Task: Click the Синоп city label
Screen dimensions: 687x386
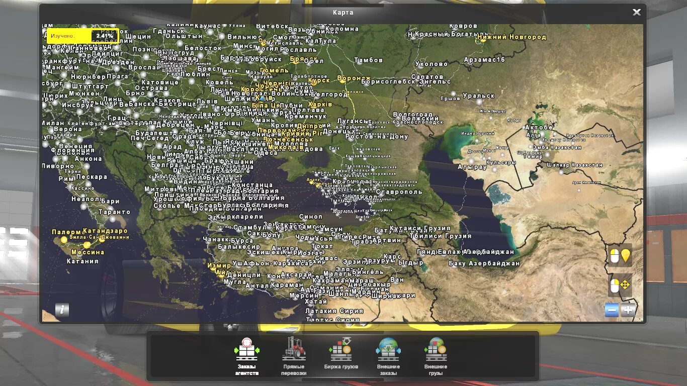Action: [x=310, y=217]
